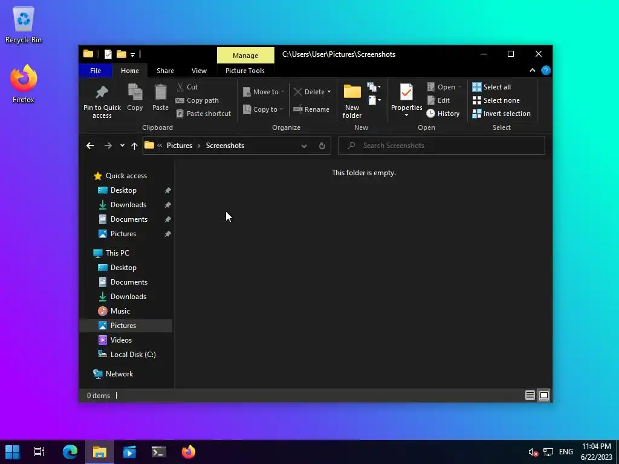The width and height of the screenshot is (619, 464).
Task: Collapse the ribbon with chevron
Action: [532, 70]
